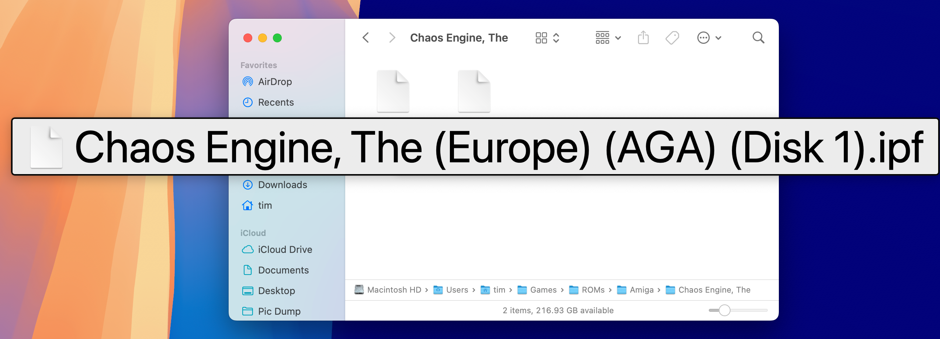Image resolution: width=940 pixels, height=339 pixels.
Task: Click the Favorites section header
Action: pyautogui.click(x=259, y=65)
